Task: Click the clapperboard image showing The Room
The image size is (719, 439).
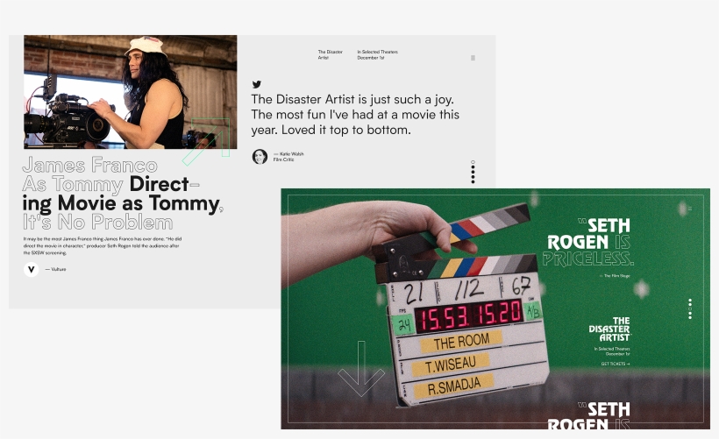Action: point(456,324)
